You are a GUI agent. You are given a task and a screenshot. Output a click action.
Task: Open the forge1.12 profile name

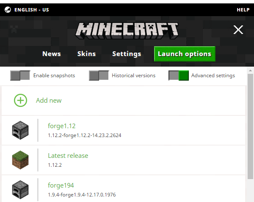tap(62, 126)
